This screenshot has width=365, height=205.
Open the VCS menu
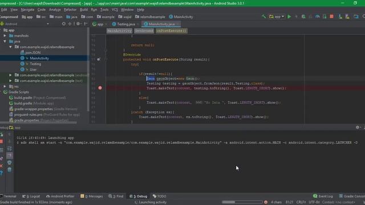pos(115,10)
